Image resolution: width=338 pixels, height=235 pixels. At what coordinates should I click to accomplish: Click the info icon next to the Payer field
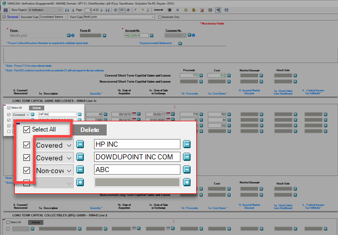73,36
